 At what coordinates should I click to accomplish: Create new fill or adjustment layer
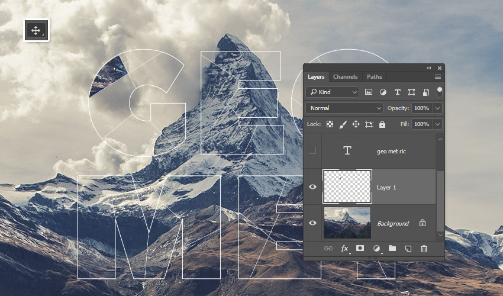376,249
